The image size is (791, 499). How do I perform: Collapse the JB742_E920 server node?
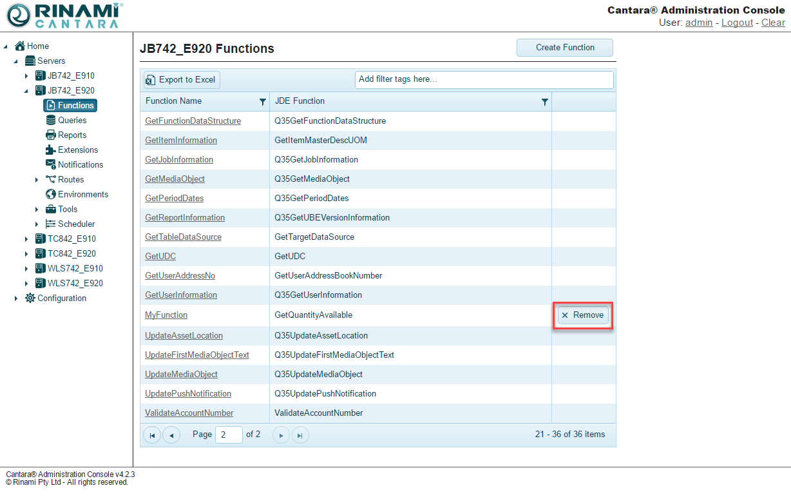click(x=26, y=91)
